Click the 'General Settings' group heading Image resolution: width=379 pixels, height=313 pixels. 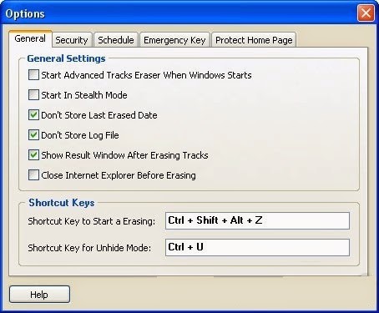(x=66, y=58)
